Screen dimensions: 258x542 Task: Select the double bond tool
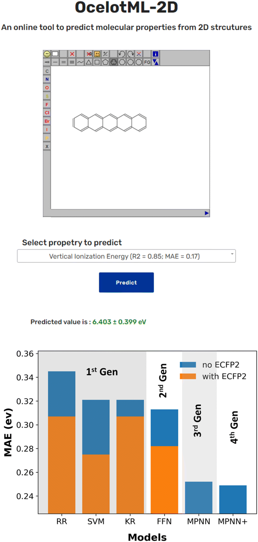pyautogui.click(x=63, y=62)
